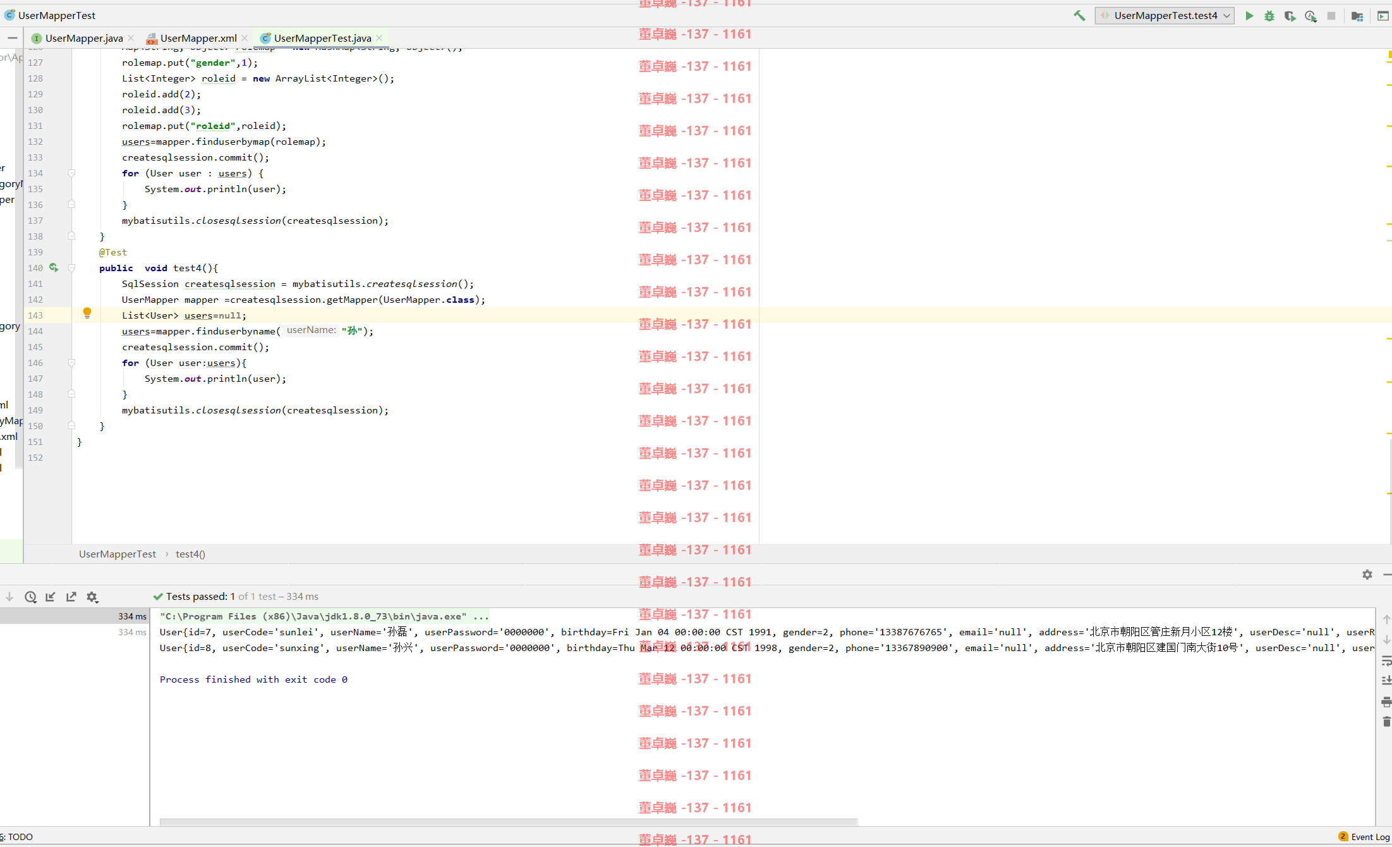Open Project Structure folder icon
The height and width of the screenshot is (847, 1392).
[1357, 16]
